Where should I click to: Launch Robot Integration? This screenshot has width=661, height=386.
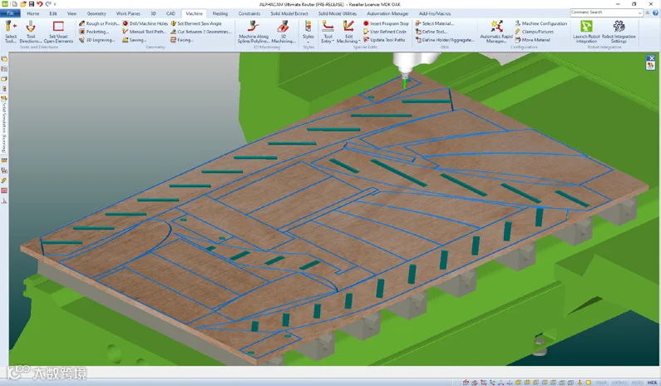(586, 32)
